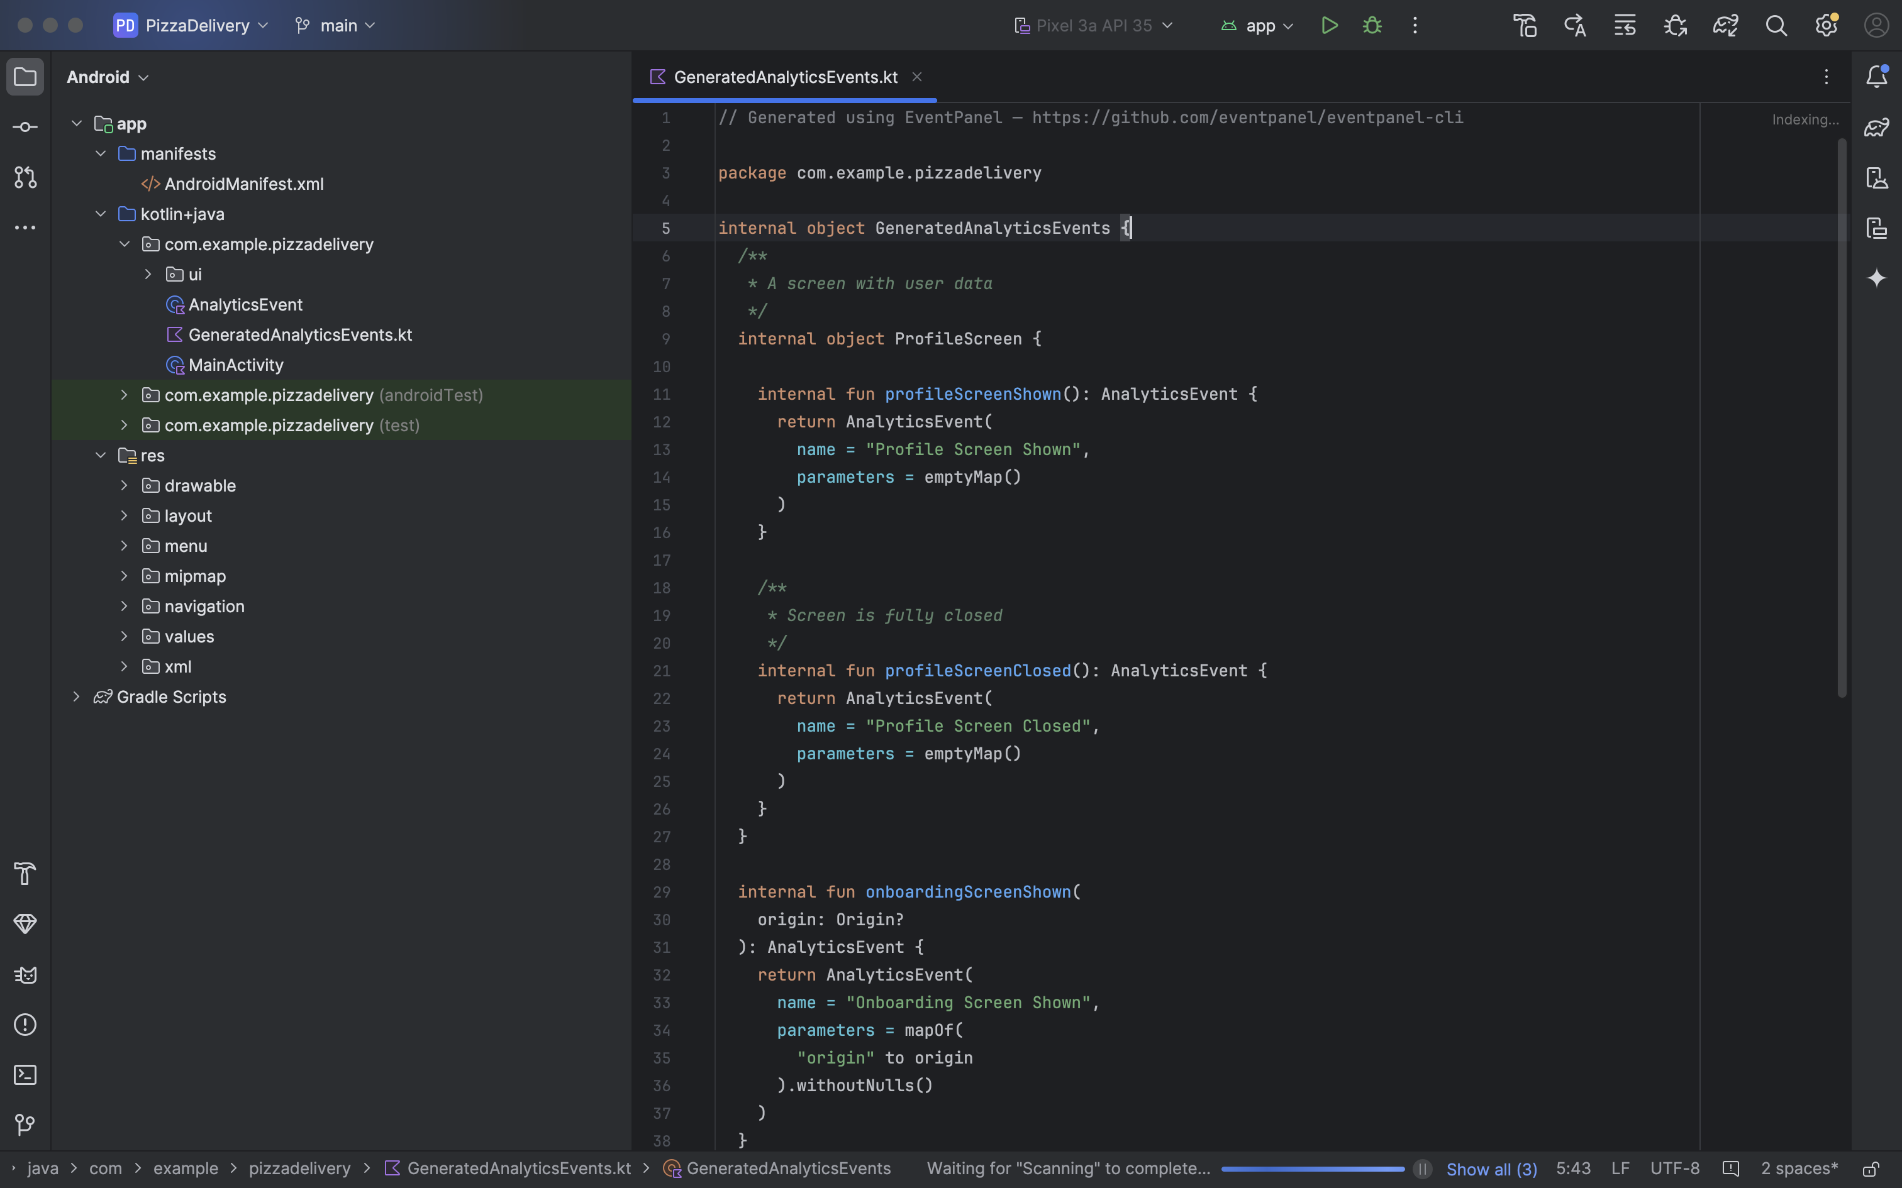
Task: Open the Build hammer tool window
Action: click(25, 874)
